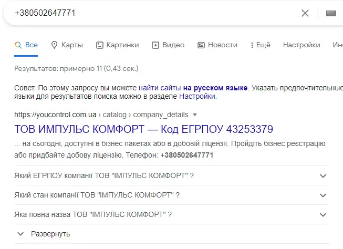
Task: Click the three-dot icon beside Ещё
Action: tap(252, 45)
